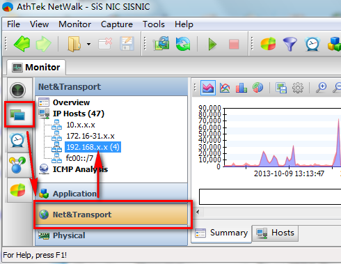341x264 pixels.
Task: Click the dark radar sidebar icon
Action: pyautogui.click(x=18, y=91)
